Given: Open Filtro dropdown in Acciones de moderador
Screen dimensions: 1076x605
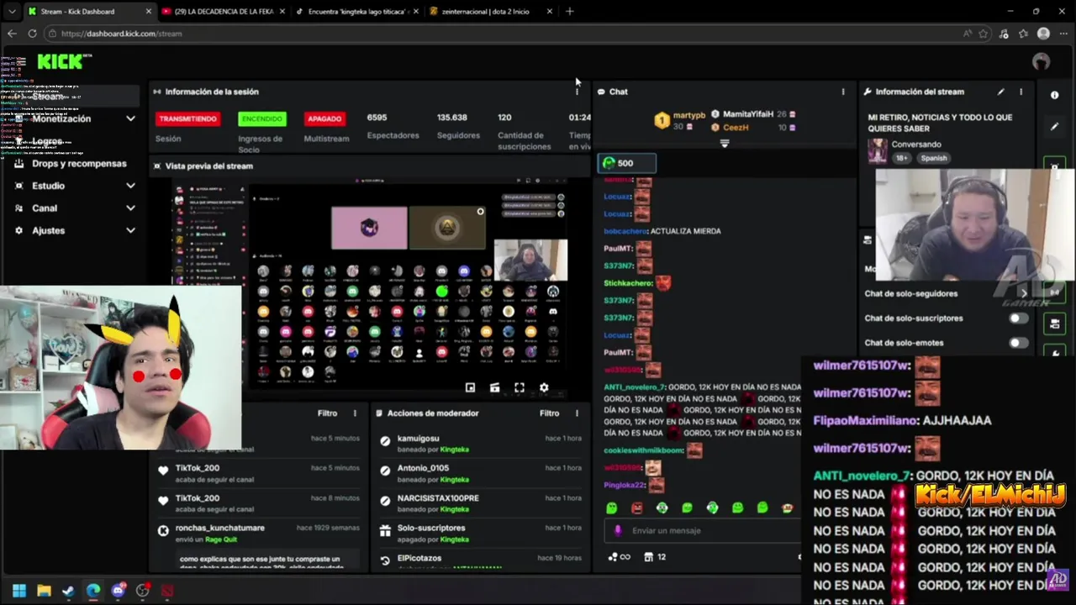Looking at the screenshot, I should click(x=549, y=413).
